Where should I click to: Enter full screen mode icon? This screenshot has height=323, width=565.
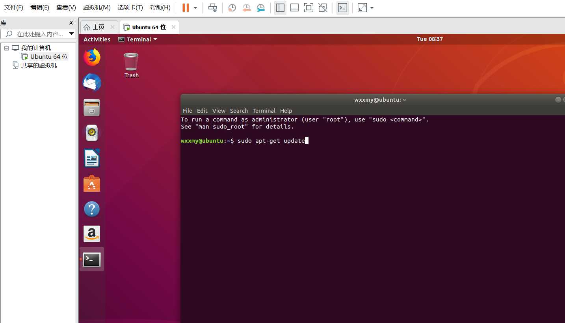[x=309, y=7]
